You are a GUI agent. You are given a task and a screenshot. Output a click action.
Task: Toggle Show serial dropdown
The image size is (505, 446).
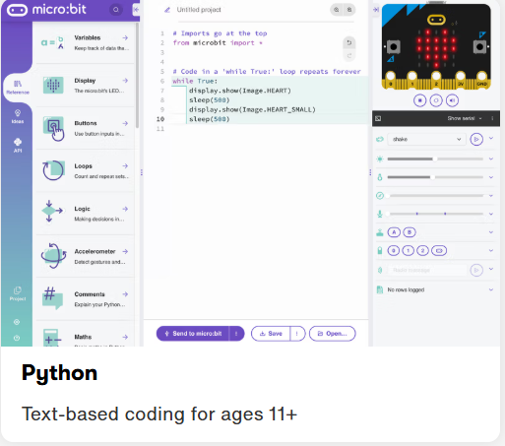pos(465,118)
